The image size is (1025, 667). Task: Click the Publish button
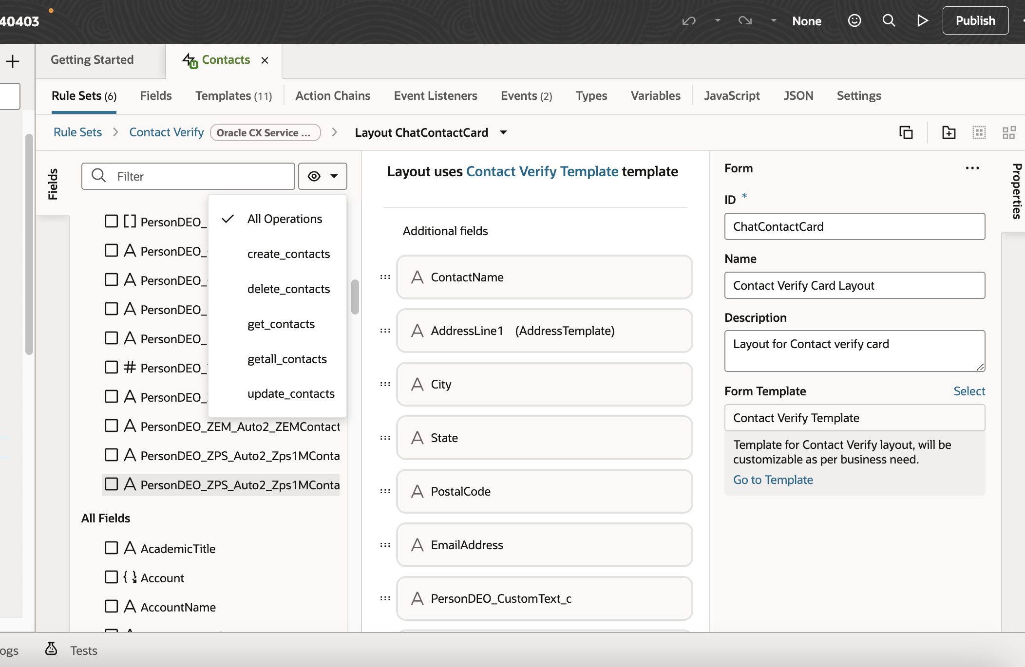tap(975, 20)
